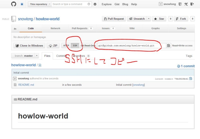
Task: Open the branch: master selector
Action: pyautogui.click(x=25, y=56)
